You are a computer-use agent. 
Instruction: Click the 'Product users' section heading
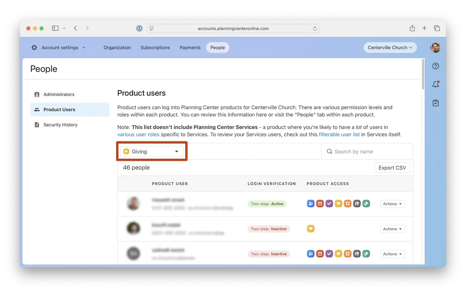pos(141,93)
